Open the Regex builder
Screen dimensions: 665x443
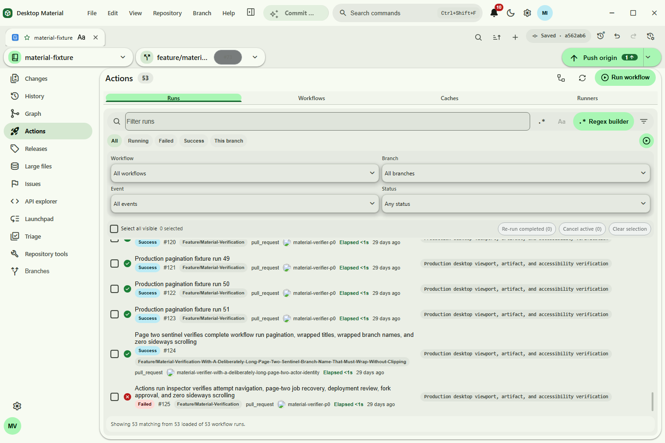(604, 121)
